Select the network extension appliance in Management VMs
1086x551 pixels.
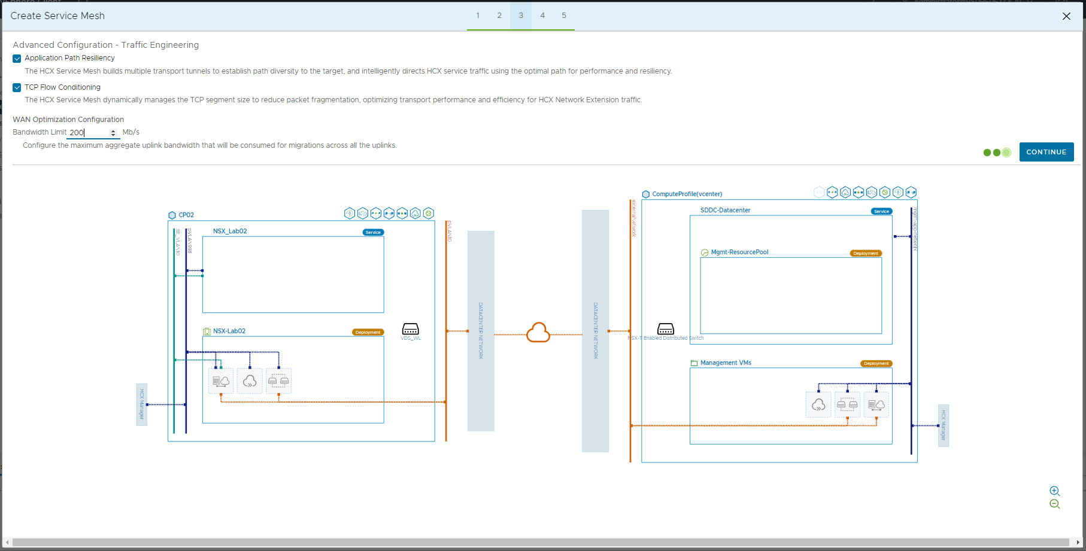point(847,405)
